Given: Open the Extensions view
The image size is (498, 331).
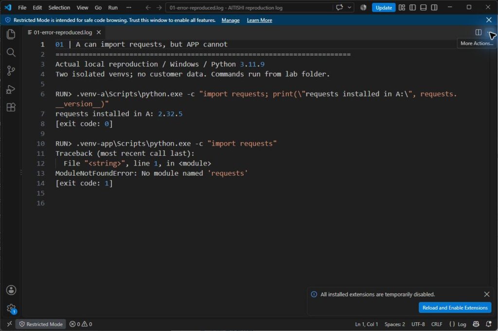Looking at the screenshot, I should click(x=11, y=107).
